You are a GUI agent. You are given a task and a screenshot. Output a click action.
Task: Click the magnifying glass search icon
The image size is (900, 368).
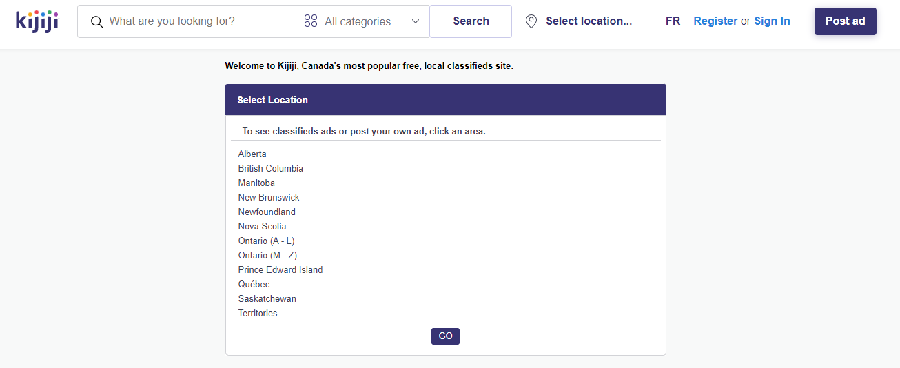point(97,22)
